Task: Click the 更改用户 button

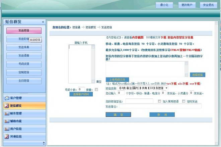Action: (x=187, y=5)
